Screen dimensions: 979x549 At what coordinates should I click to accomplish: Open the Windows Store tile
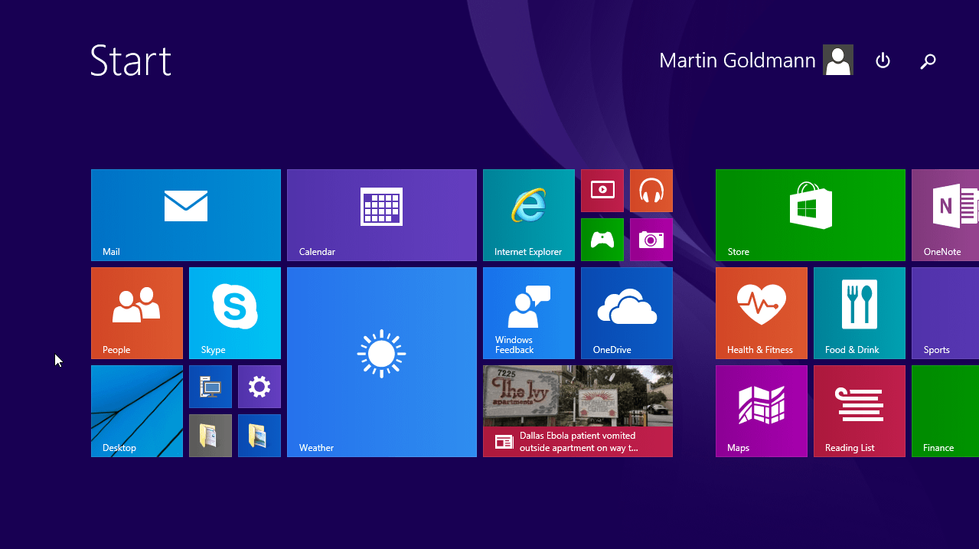pos(810,214)
